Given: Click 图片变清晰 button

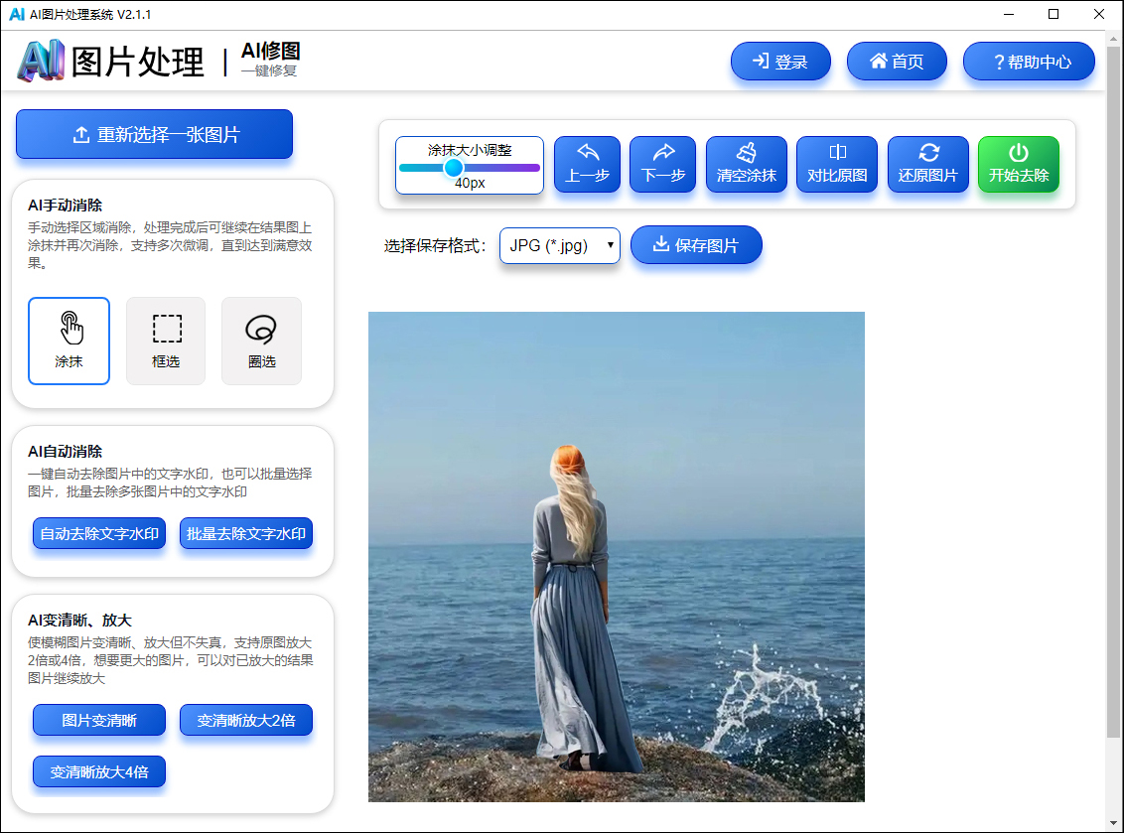Looking at the screenshot, I should (99, 720).
